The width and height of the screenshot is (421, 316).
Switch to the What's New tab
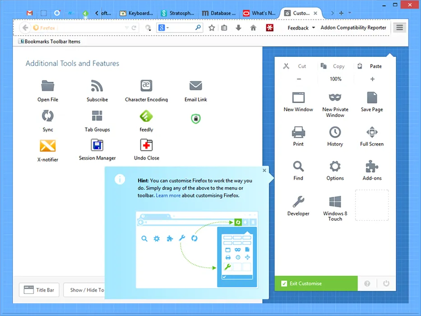[x=261, y=13]
